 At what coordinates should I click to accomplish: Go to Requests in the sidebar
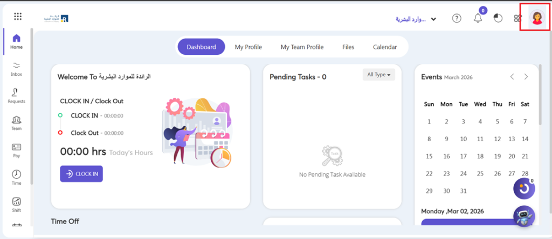click(x=17, y=96)
